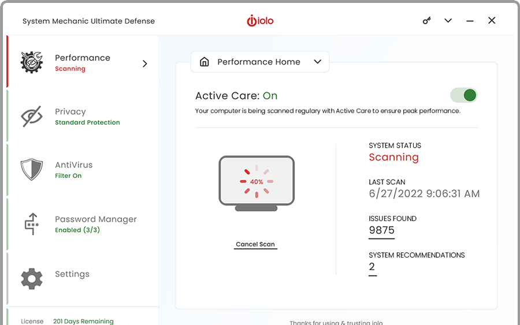View the 9875 issues found

(381, 230)
